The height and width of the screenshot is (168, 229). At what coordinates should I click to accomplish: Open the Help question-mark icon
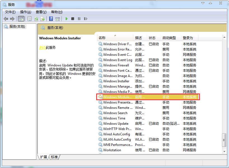click(51, 19)
